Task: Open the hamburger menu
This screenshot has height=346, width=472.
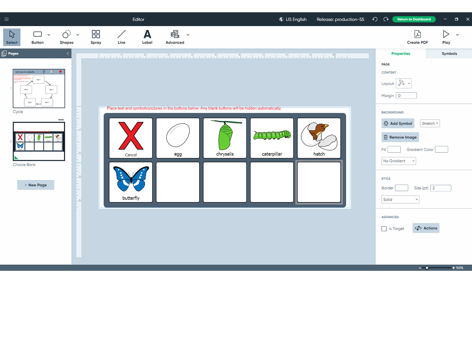Action: pyautogui.click(x=6, y=19)
